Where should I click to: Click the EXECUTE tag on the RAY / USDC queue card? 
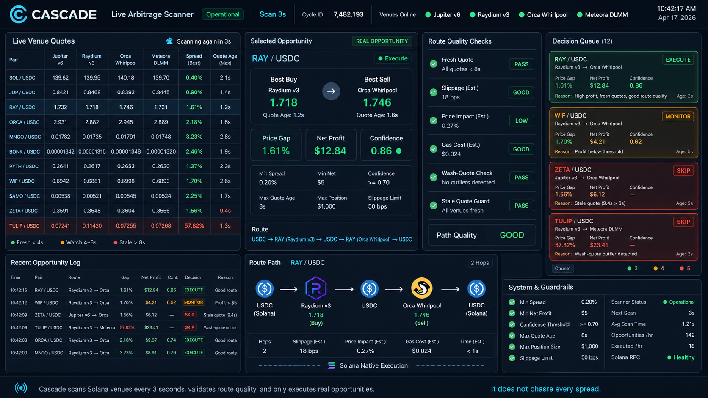(678, 60)
